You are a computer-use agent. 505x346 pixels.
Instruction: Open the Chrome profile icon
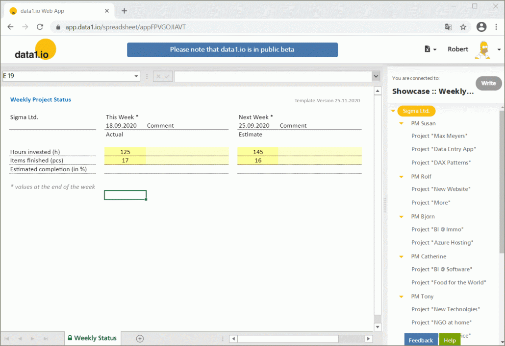coord(481,27)
